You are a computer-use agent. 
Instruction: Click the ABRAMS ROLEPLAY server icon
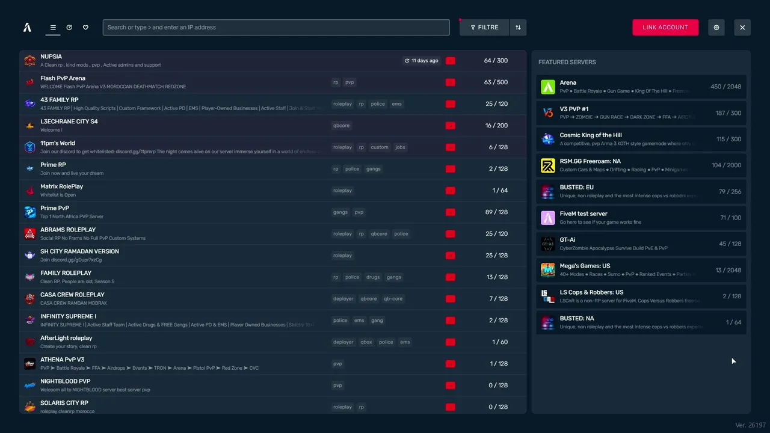pyautogui.click(x=30, y=234)
